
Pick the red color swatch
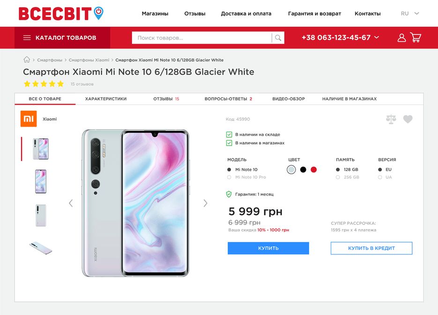[x=314, y=169]
